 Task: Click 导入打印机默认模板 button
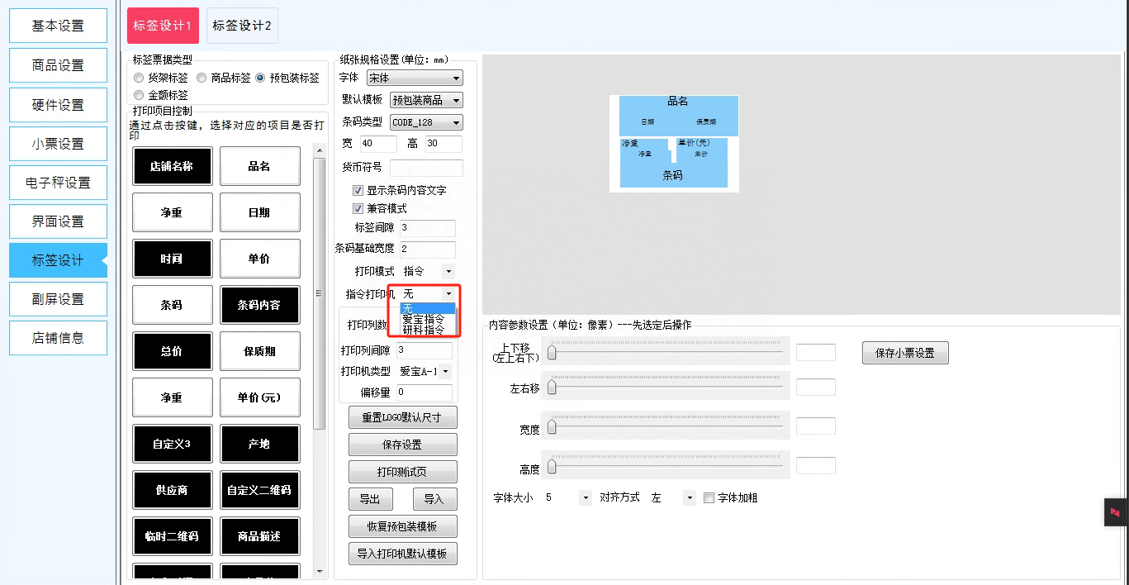tap(403, 554)
